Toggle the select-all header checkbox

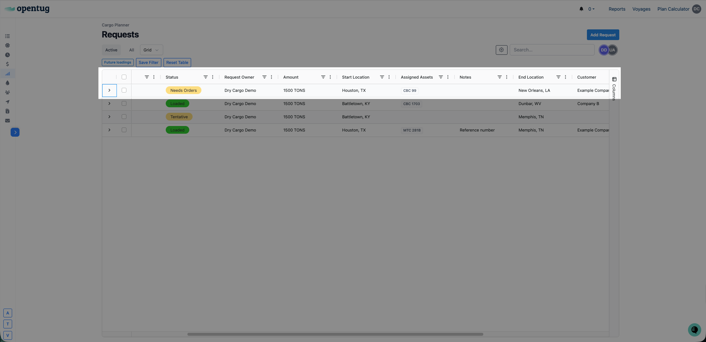[x=124, y=77]
